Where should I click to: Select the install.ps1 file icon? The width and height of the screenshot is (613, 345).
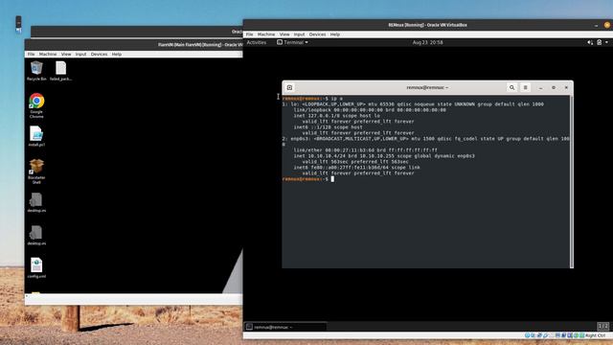tap(36, 136)
